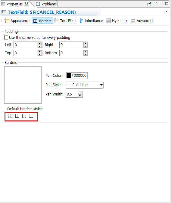
Task: Increase the Right padding value
Action: click(85, 43)
